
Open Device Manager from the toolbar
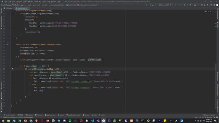point(205,5)
